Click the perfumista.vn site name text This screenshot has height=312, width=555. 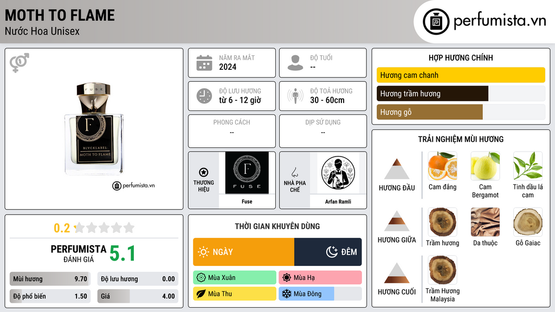pos(500,21)
